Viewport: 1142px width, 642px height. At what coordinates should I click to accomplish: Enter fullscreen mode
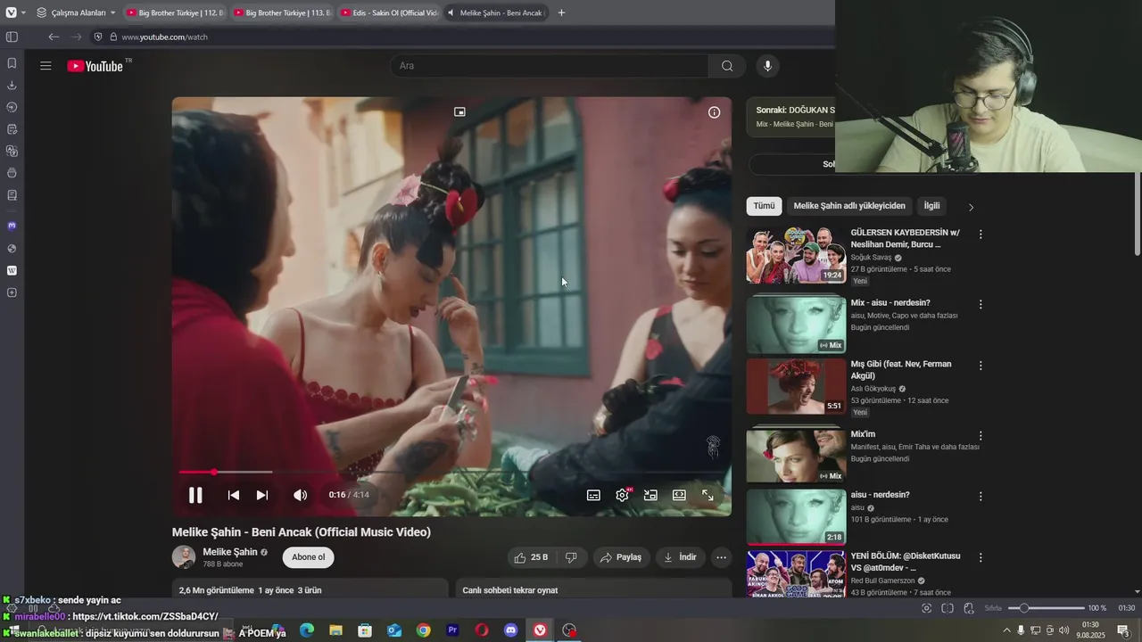708,495
